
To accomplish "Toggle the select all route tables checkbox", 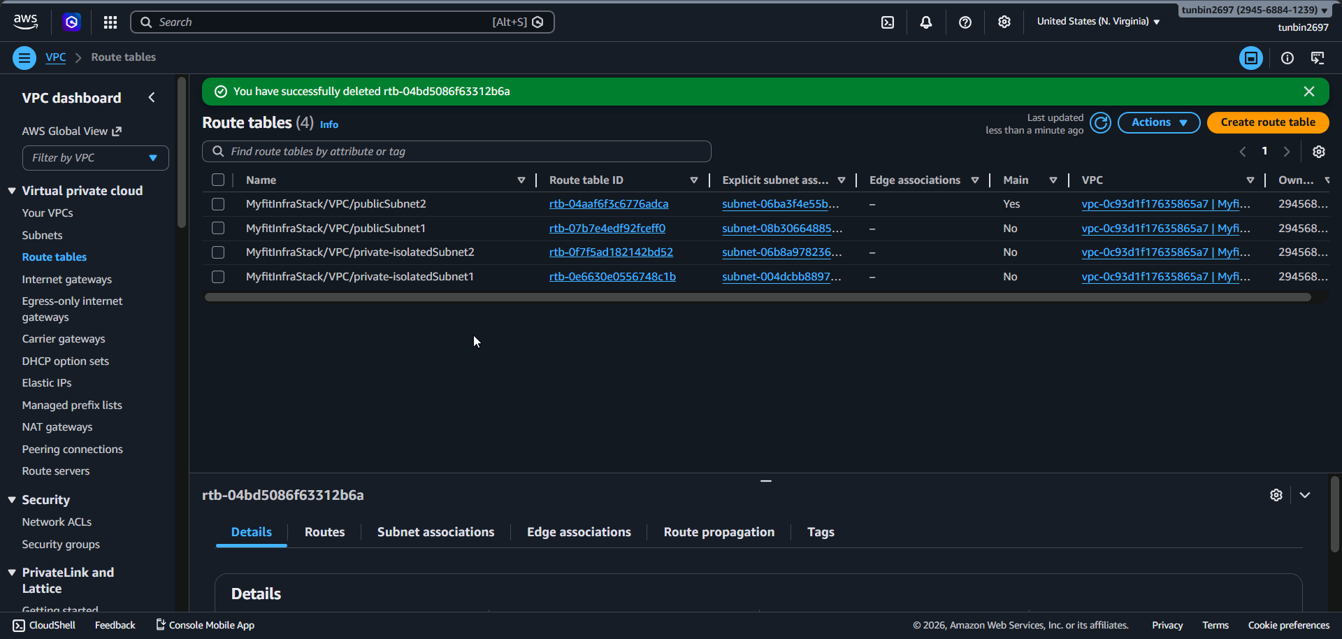I will tap(218, 180).
